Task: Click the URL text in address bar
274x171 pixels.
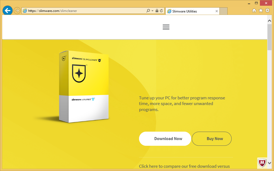Action: point(52,11)
